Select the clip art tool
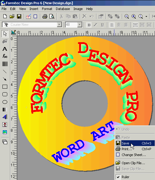The height and width of the screenshot is (180, 155). (5, 124)
